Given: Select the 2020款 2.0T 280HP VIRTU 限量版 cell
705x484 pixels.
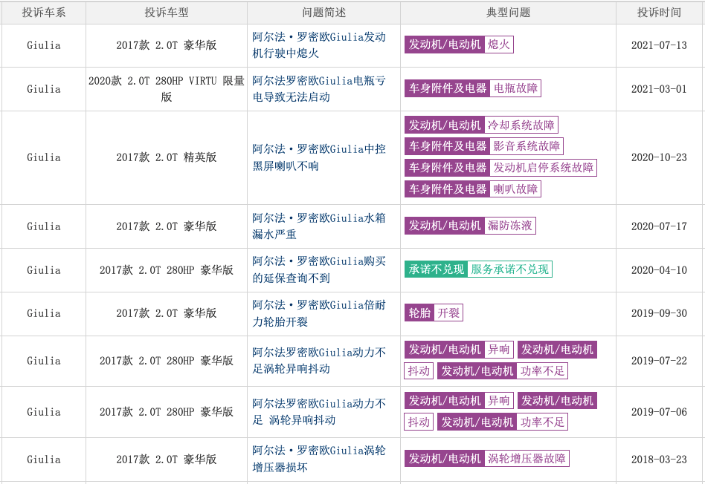Looking at the screenshot, I should 167,89.
